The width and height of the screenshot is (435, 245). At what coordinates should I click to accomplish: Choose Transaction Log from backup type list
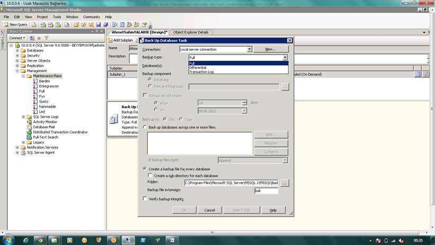click(238, 72)
